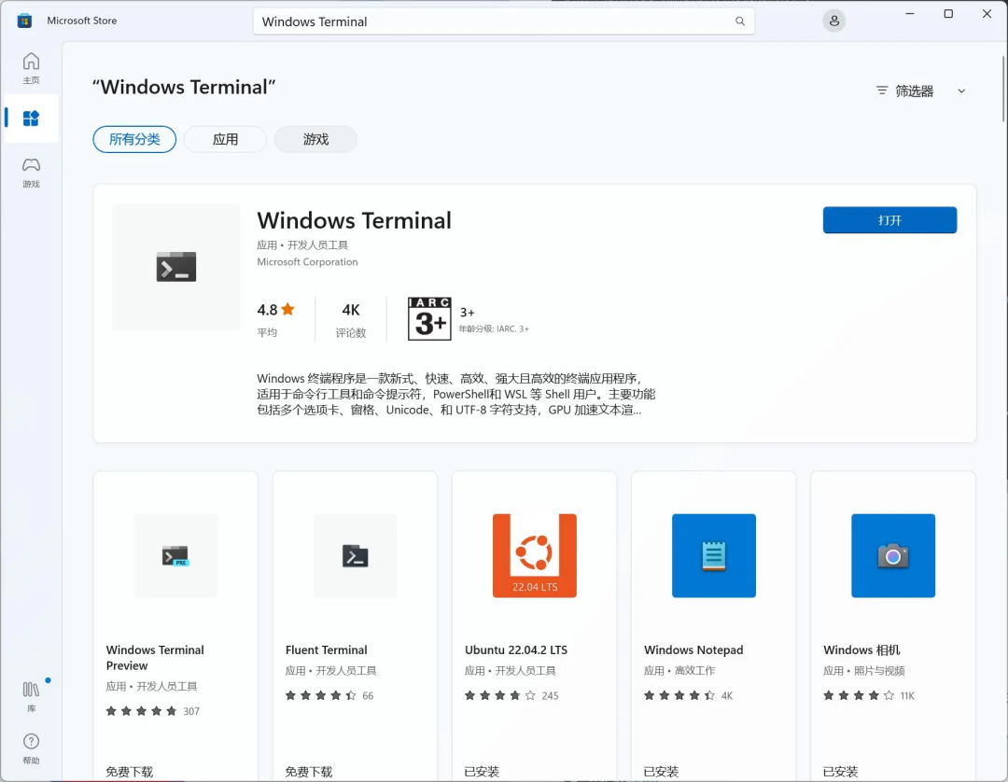Click the Windows Notepad blue icon
The width and height of the screenshot is (1008, 782).
coord(714,556)
